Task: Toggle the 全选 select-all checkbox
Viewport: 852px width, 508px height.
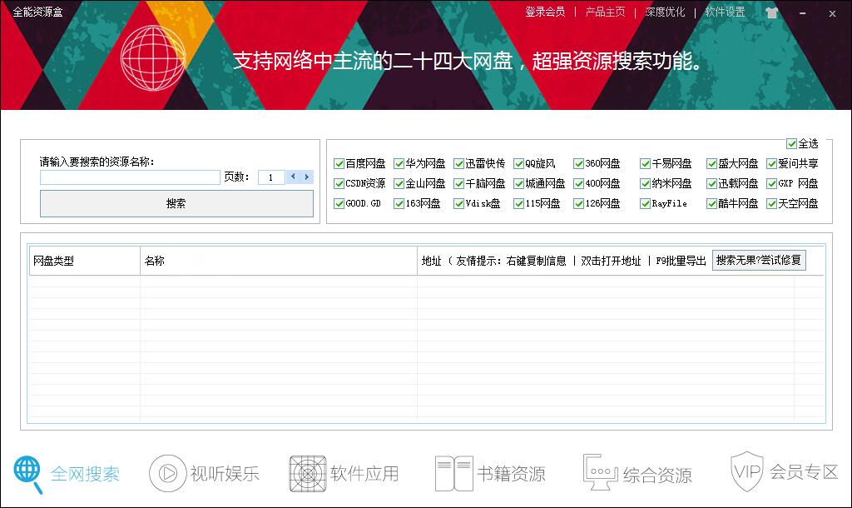Action: click(791, 144)
